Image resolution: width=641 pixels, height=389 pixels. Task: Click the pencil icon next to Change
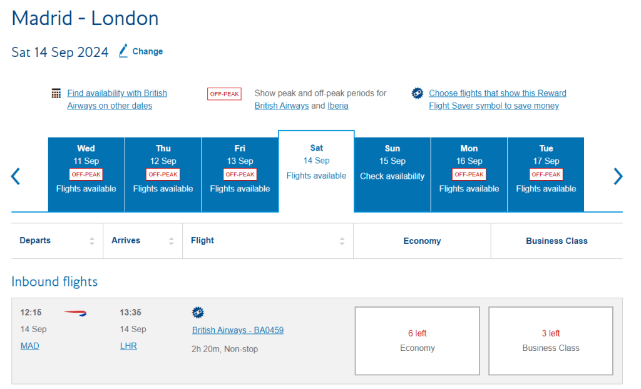123,51
